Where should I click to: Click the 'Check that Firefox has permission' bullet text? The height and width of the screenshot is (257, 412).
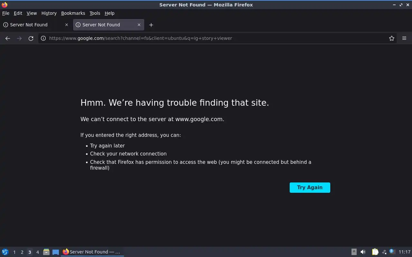coord(201,165)
